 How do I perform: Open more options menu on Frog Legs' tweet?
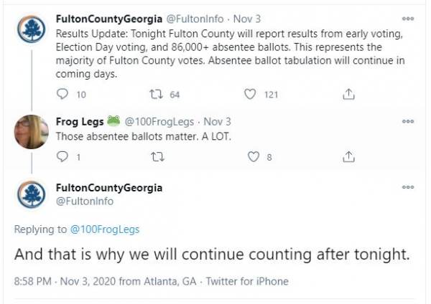pyautogui.click(x=408, y=122)
